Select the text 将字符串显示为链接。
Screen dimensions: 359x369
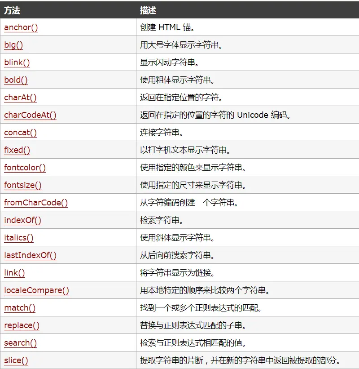(x=177, y=273)
